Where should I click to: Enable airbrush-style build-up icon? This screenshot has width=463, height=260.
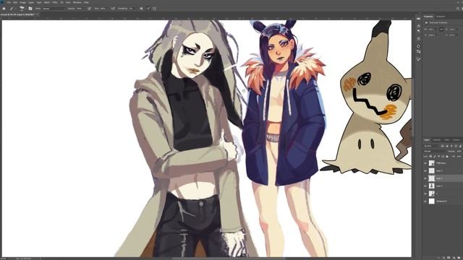pyautogui.click(x=113, y=9)
